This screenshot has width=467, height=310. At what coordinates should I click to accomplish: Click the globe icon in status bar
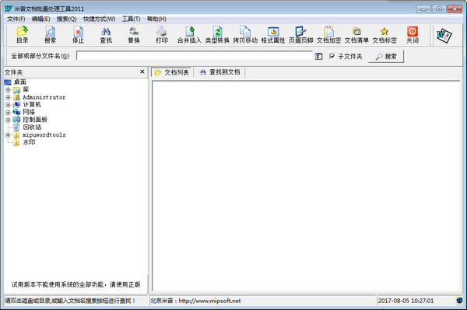(459, 301)
